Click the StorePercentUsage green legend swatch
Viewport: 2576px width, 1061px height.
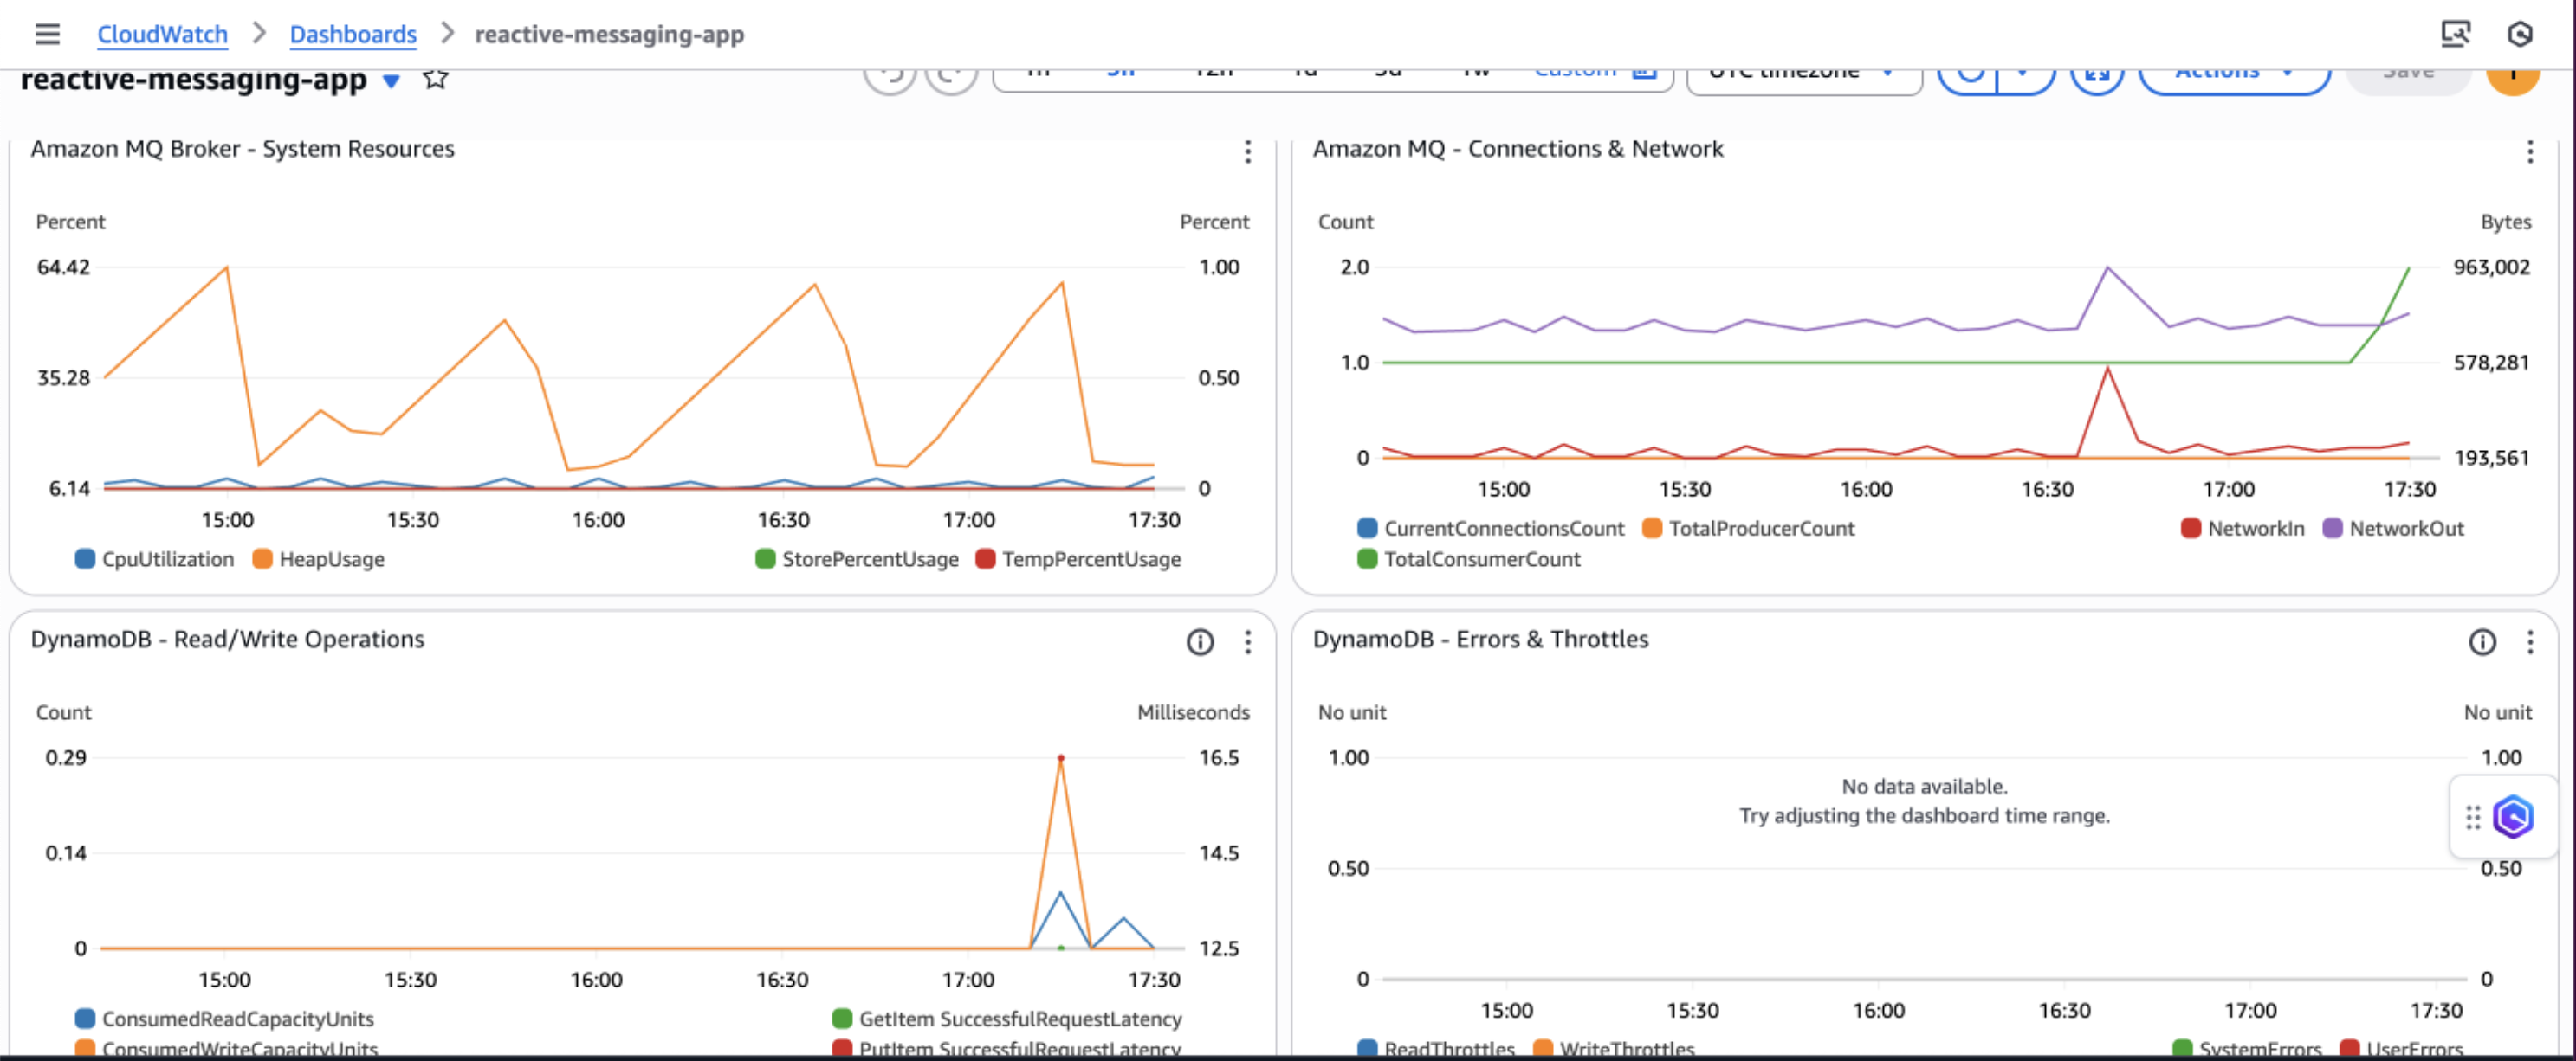coord(765,559)
